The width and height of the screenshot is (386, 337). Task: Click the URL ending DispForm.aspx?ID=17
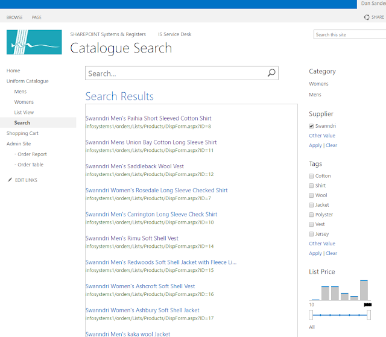(x=150, y=318)
